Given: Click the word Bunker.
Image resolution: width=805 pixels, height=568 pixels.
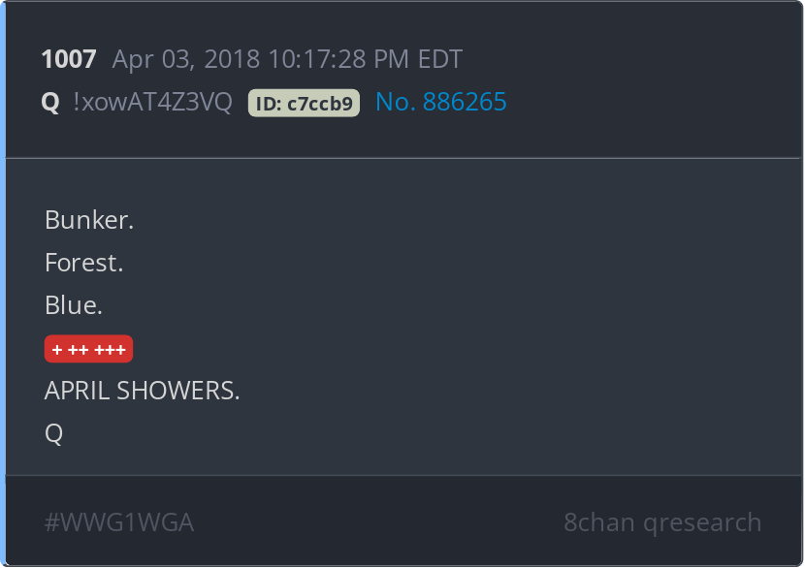Looking at the screenshot, I should pos(89,220).
